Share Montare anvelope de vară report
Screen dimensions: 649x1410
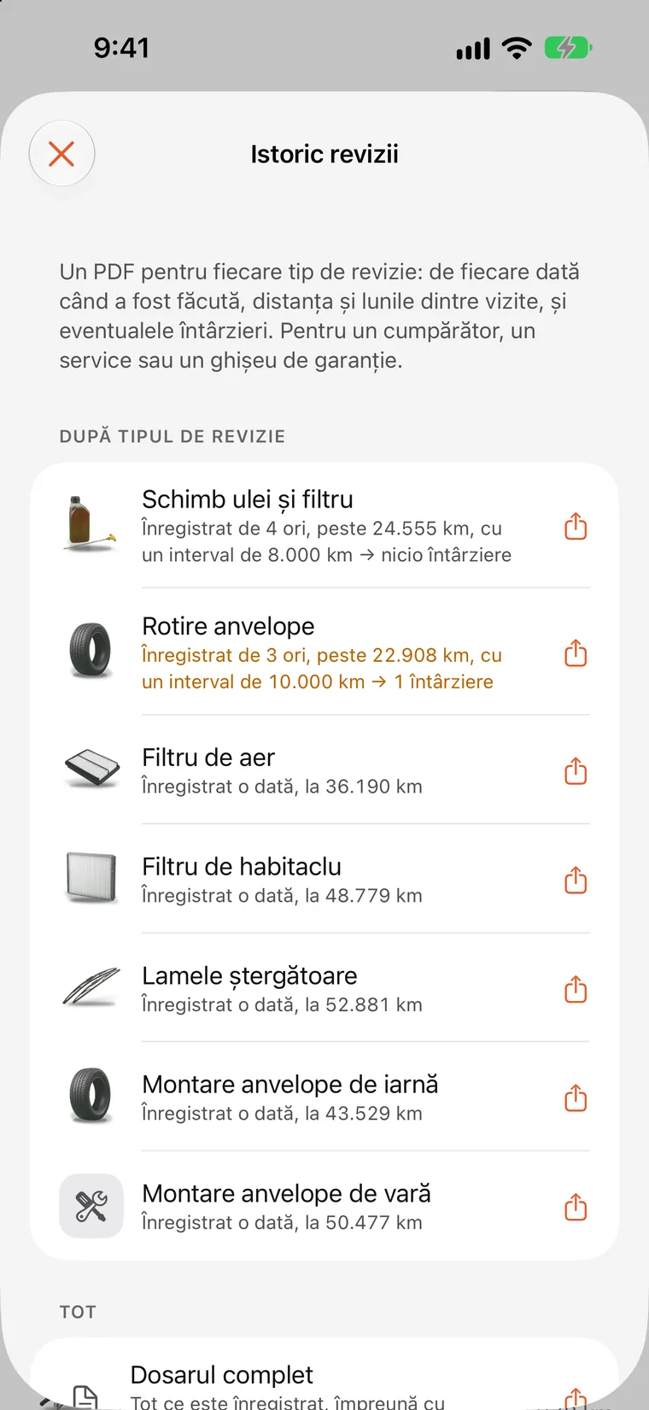coord(576,1207)
